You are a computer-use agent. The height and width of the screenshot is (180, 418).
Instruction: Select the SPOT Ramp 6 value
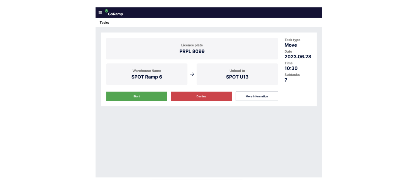pos(146,77)
